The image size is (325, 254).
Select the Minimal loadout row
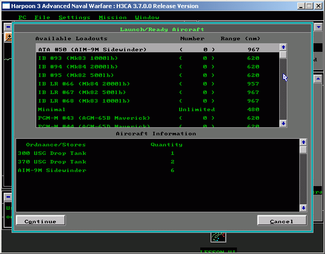[158, 109]
